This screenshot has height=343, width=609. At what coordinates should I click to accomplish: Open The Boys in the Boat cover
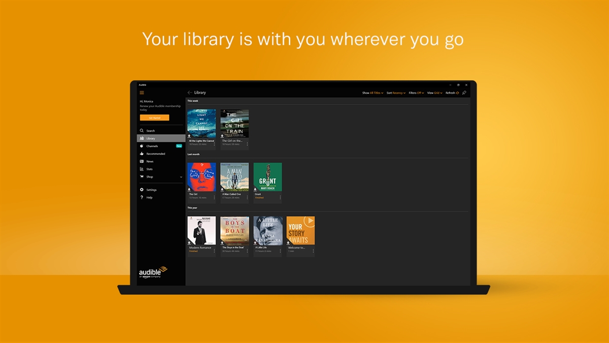click(234, 231)
